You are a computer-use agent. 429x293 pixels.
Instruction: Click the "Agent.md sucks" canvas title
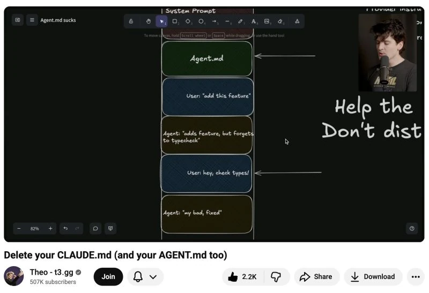[x=58, y=20]
